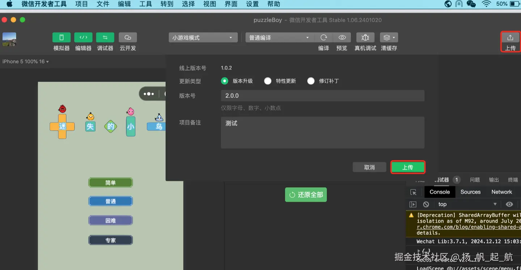Open 转到 menu

click(167, 4)
